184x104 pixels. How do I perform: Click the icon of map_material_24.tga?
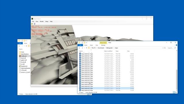[x=80, y=70]
